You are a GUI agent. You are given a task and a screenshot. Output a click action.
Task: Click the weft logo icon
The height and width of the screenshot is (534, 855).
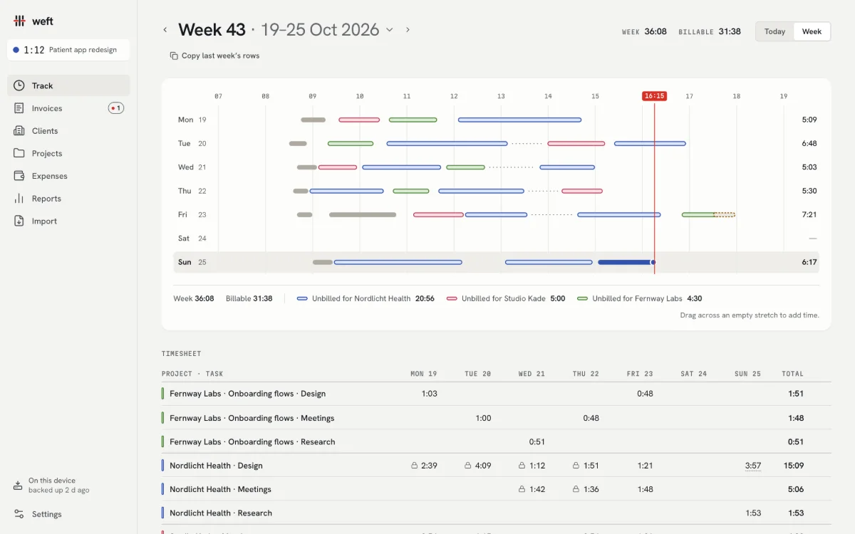[x=19, y=21]
